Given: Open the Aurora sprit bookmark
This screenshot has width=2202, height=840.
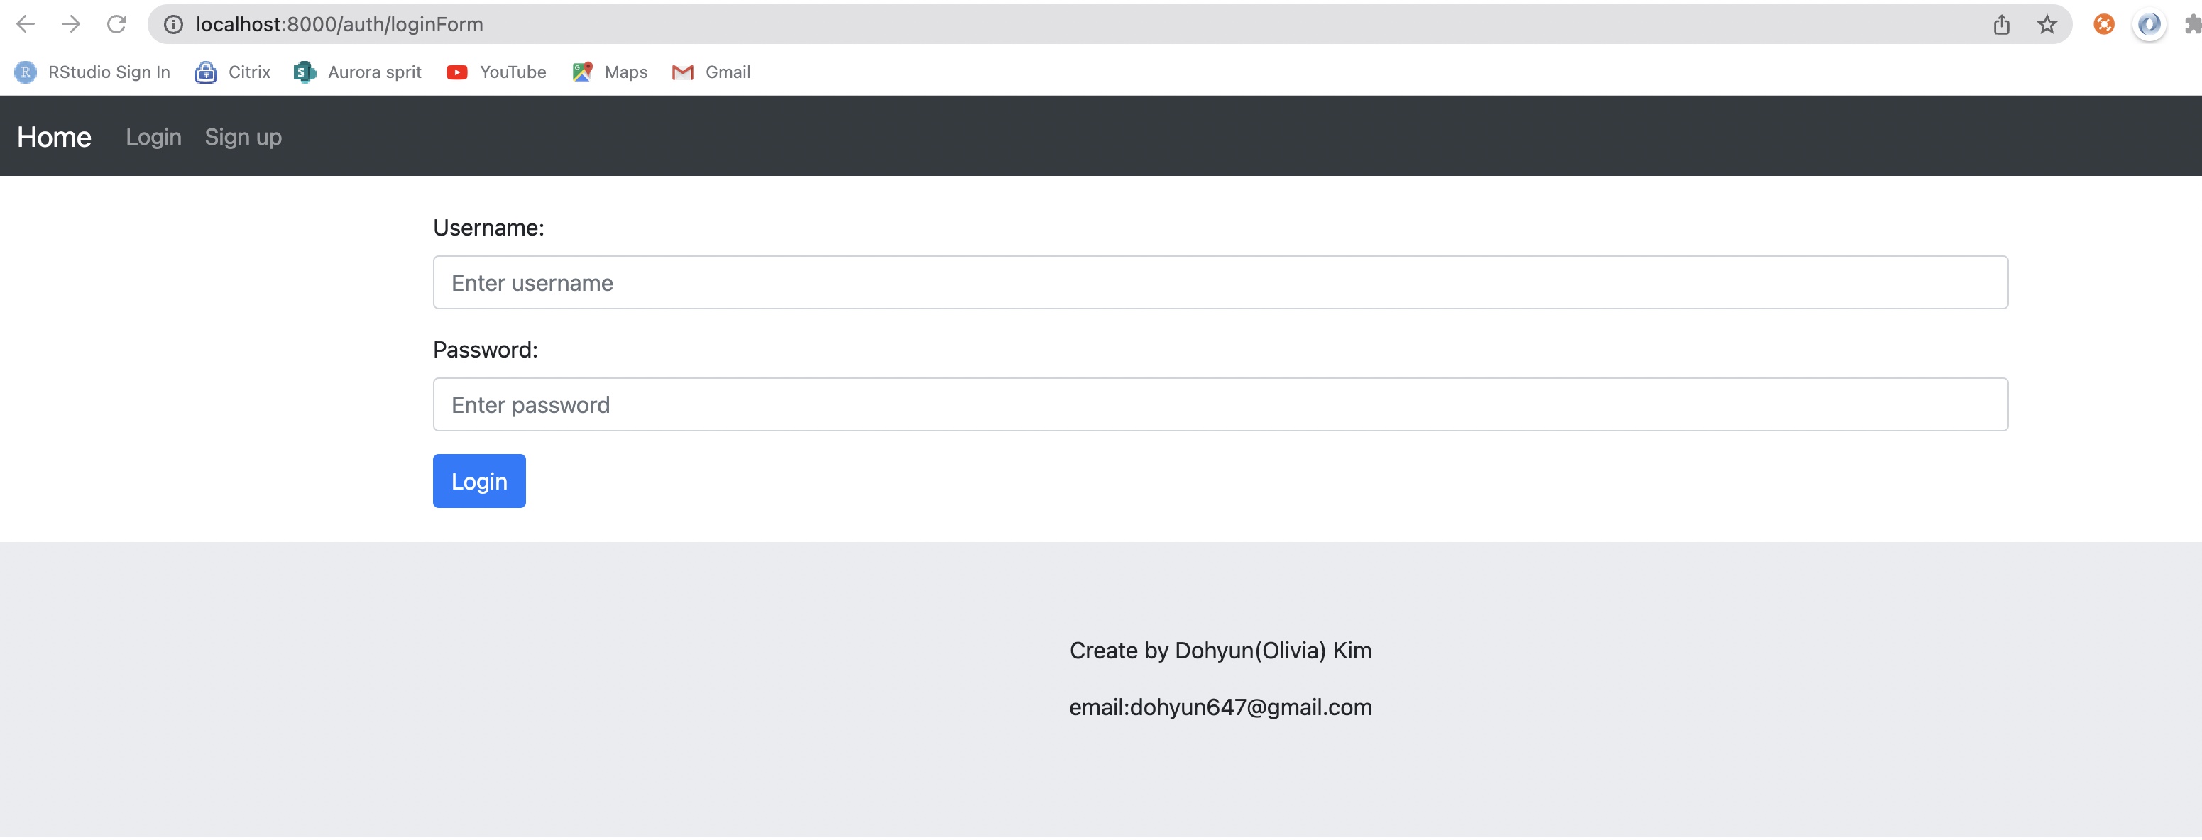Looking at the screenshot, I should 357,72.
